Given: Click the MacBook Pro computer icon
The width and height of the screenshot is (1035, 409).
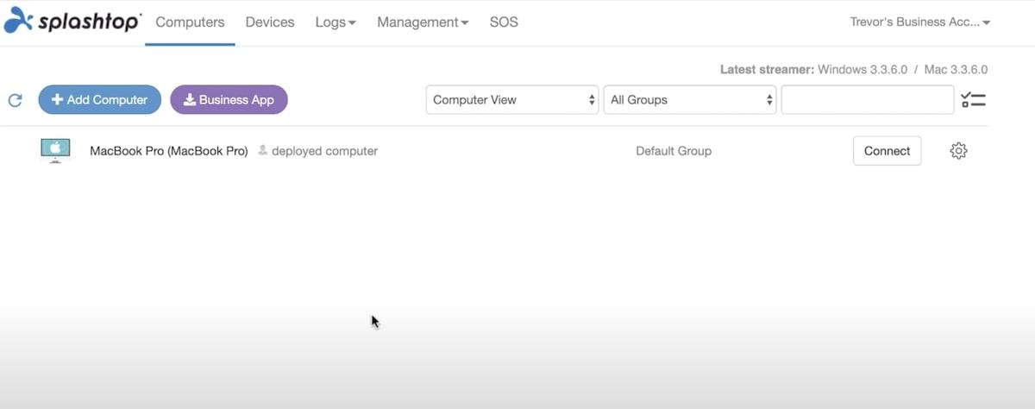Looking at the screenshot, I should click(x=55, y=150).
